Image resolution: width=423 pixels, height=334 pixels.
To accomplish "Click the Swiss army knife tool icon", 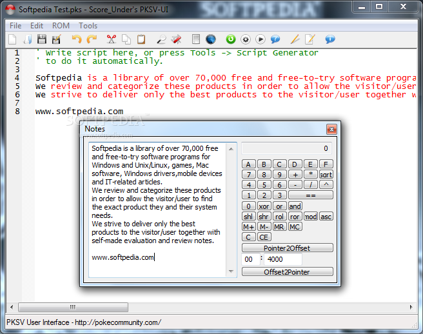I will click(177, 39).
